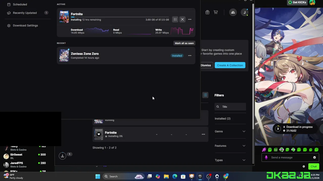Select the Installed (2) filter

point(223,118)
